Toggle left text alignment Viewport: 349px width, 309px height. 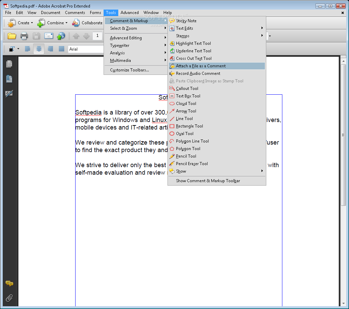coord(28,49)
